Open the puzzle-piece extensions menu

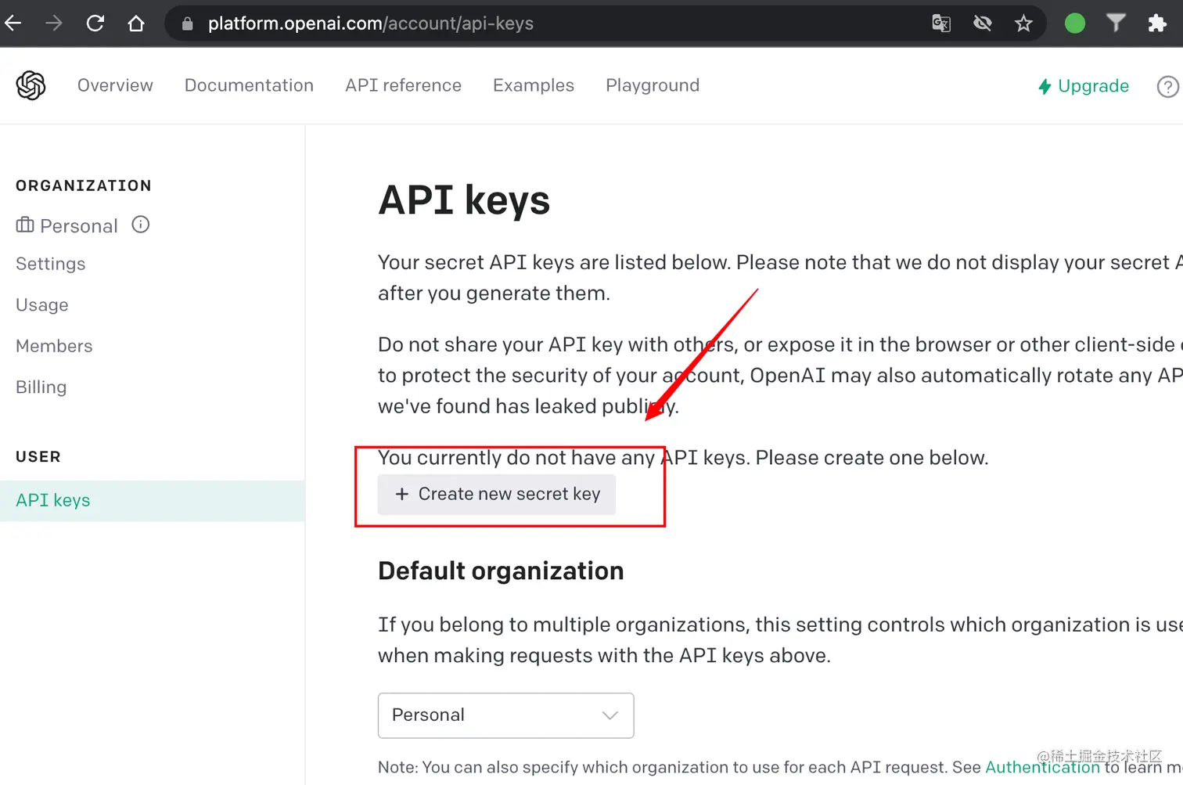pos(1157,23)
